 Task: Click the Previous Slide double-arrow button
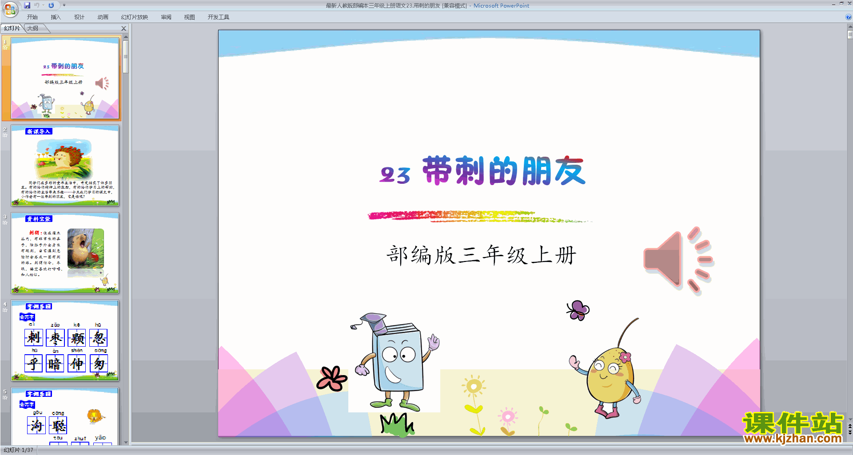(850, 426)
